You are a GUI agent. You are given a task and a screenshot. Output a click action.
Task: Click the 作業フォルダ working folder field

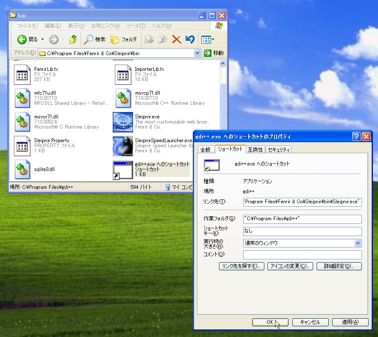pos(302,219)
